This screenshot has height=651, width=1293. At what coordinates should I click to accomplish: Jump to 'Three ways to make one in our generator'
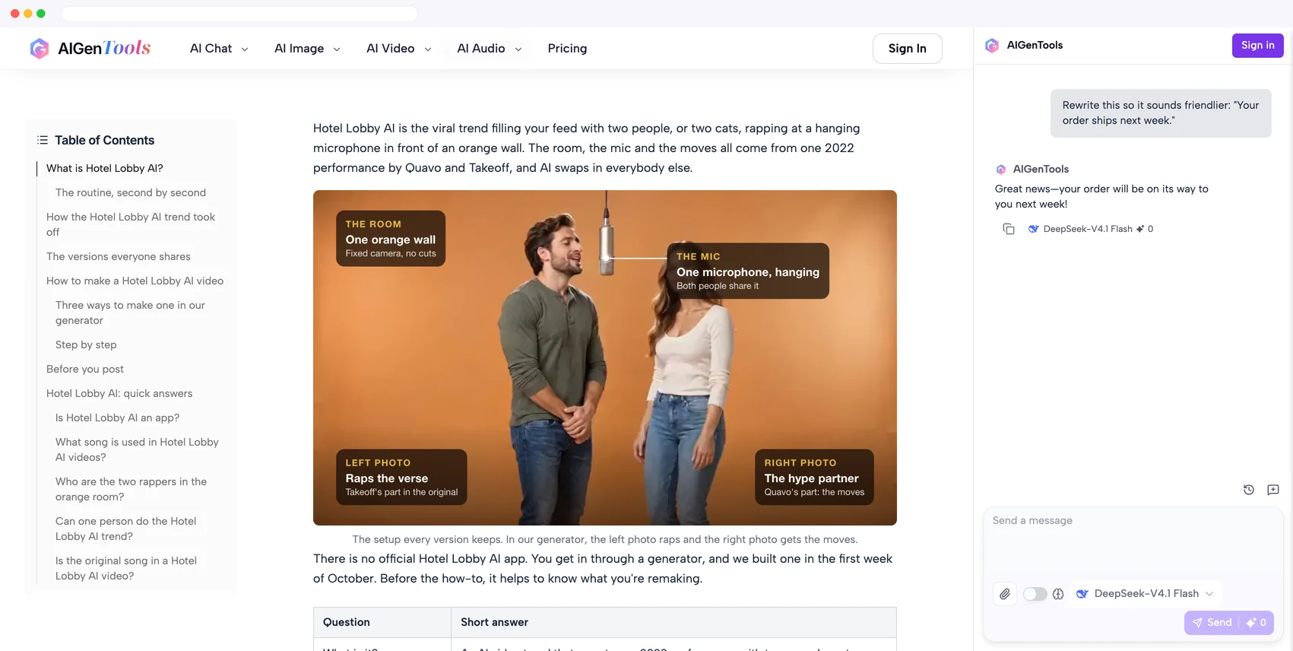130,313
